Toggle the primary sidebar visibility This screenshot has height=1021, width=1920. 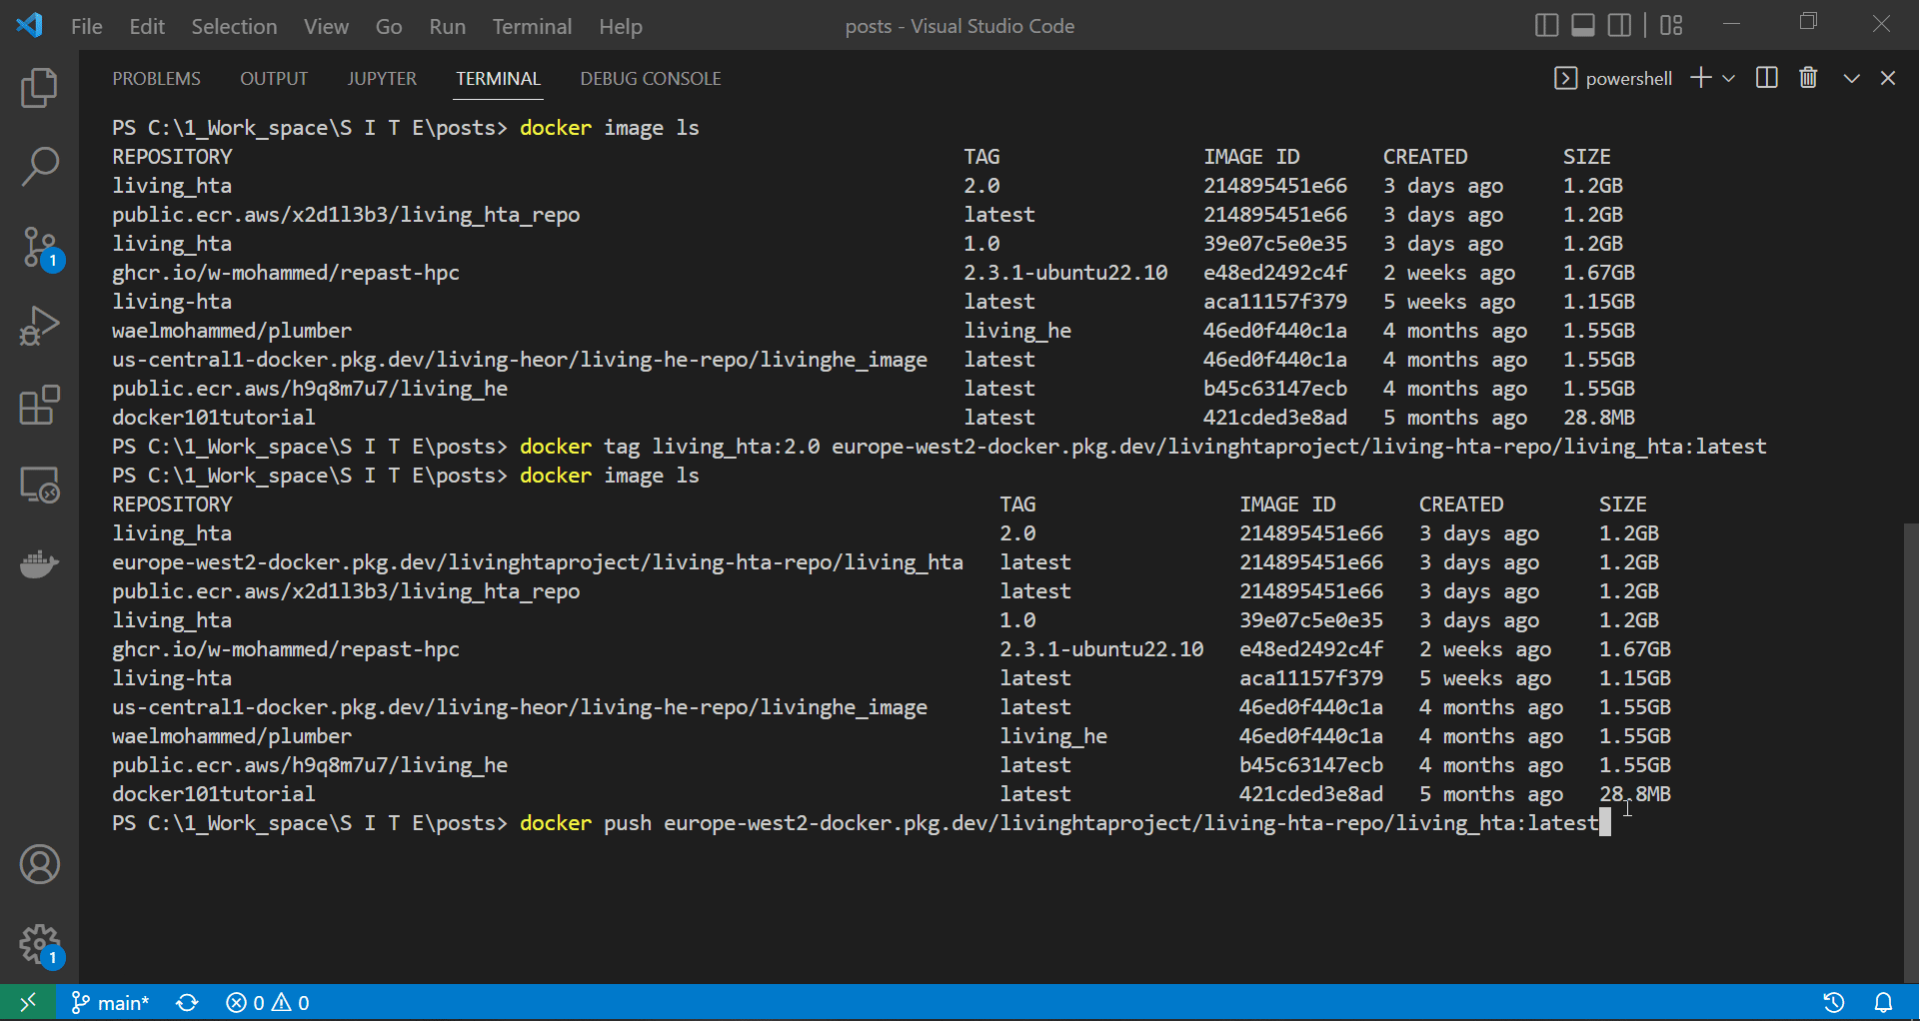[x=1546, y=25]
